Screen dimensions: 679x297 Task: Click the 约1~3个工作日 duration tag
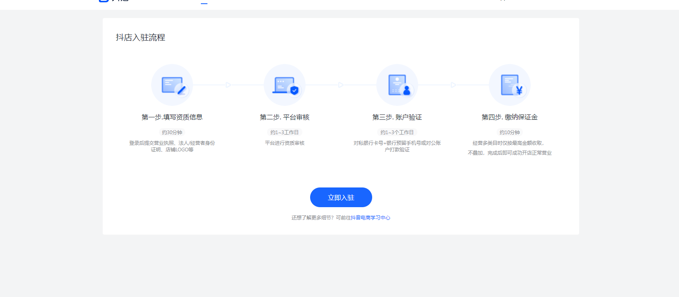397,133
